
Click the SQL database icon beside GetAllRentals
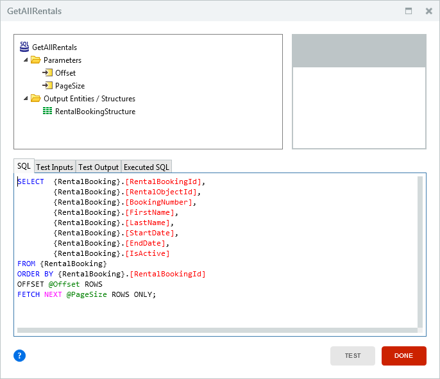coord(24,47)
